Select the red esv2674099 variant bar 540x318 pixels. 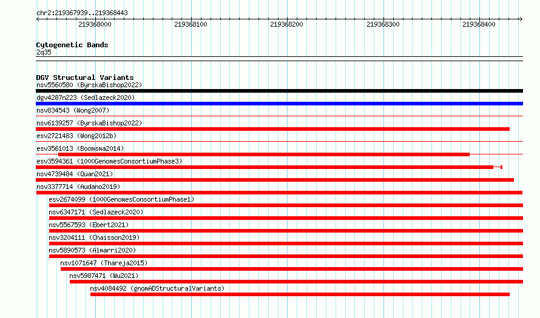(286, 205)
